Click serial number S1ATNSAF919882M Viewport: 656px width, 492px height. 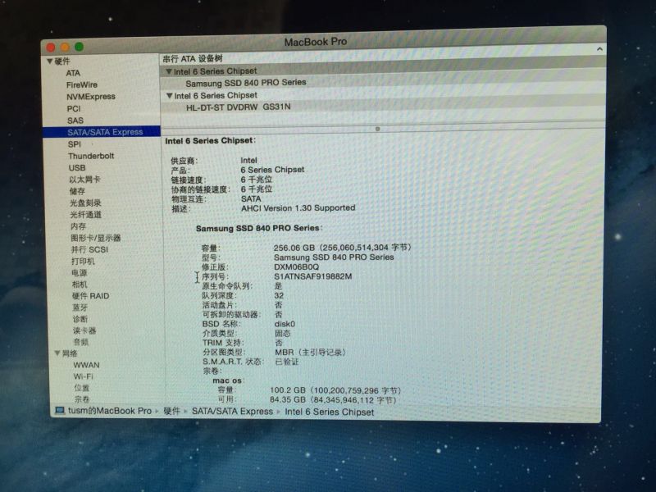tap(313, 276)
